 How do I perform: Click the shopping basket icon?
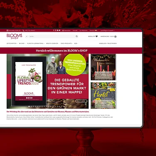116,36
